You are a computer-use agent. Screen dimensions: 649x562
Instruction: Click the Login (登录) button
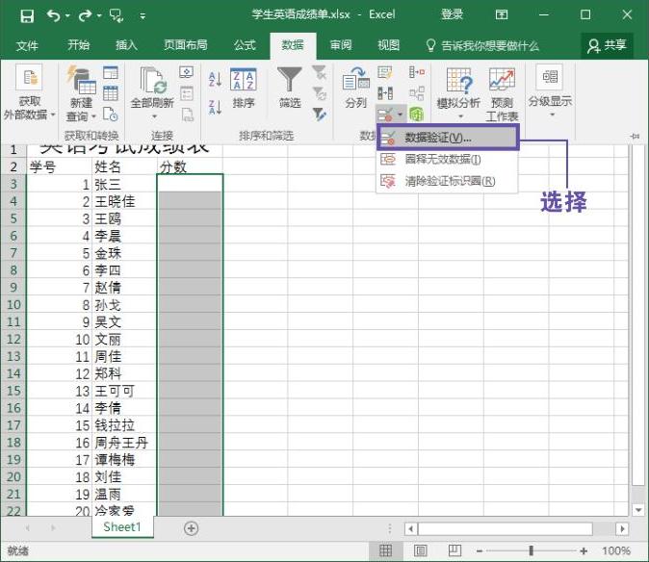(452, 15)
